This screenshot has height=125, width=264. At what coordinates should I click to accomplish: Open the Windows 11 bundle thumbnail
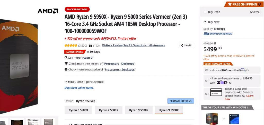pyautogui.click(x=234, y=119)
